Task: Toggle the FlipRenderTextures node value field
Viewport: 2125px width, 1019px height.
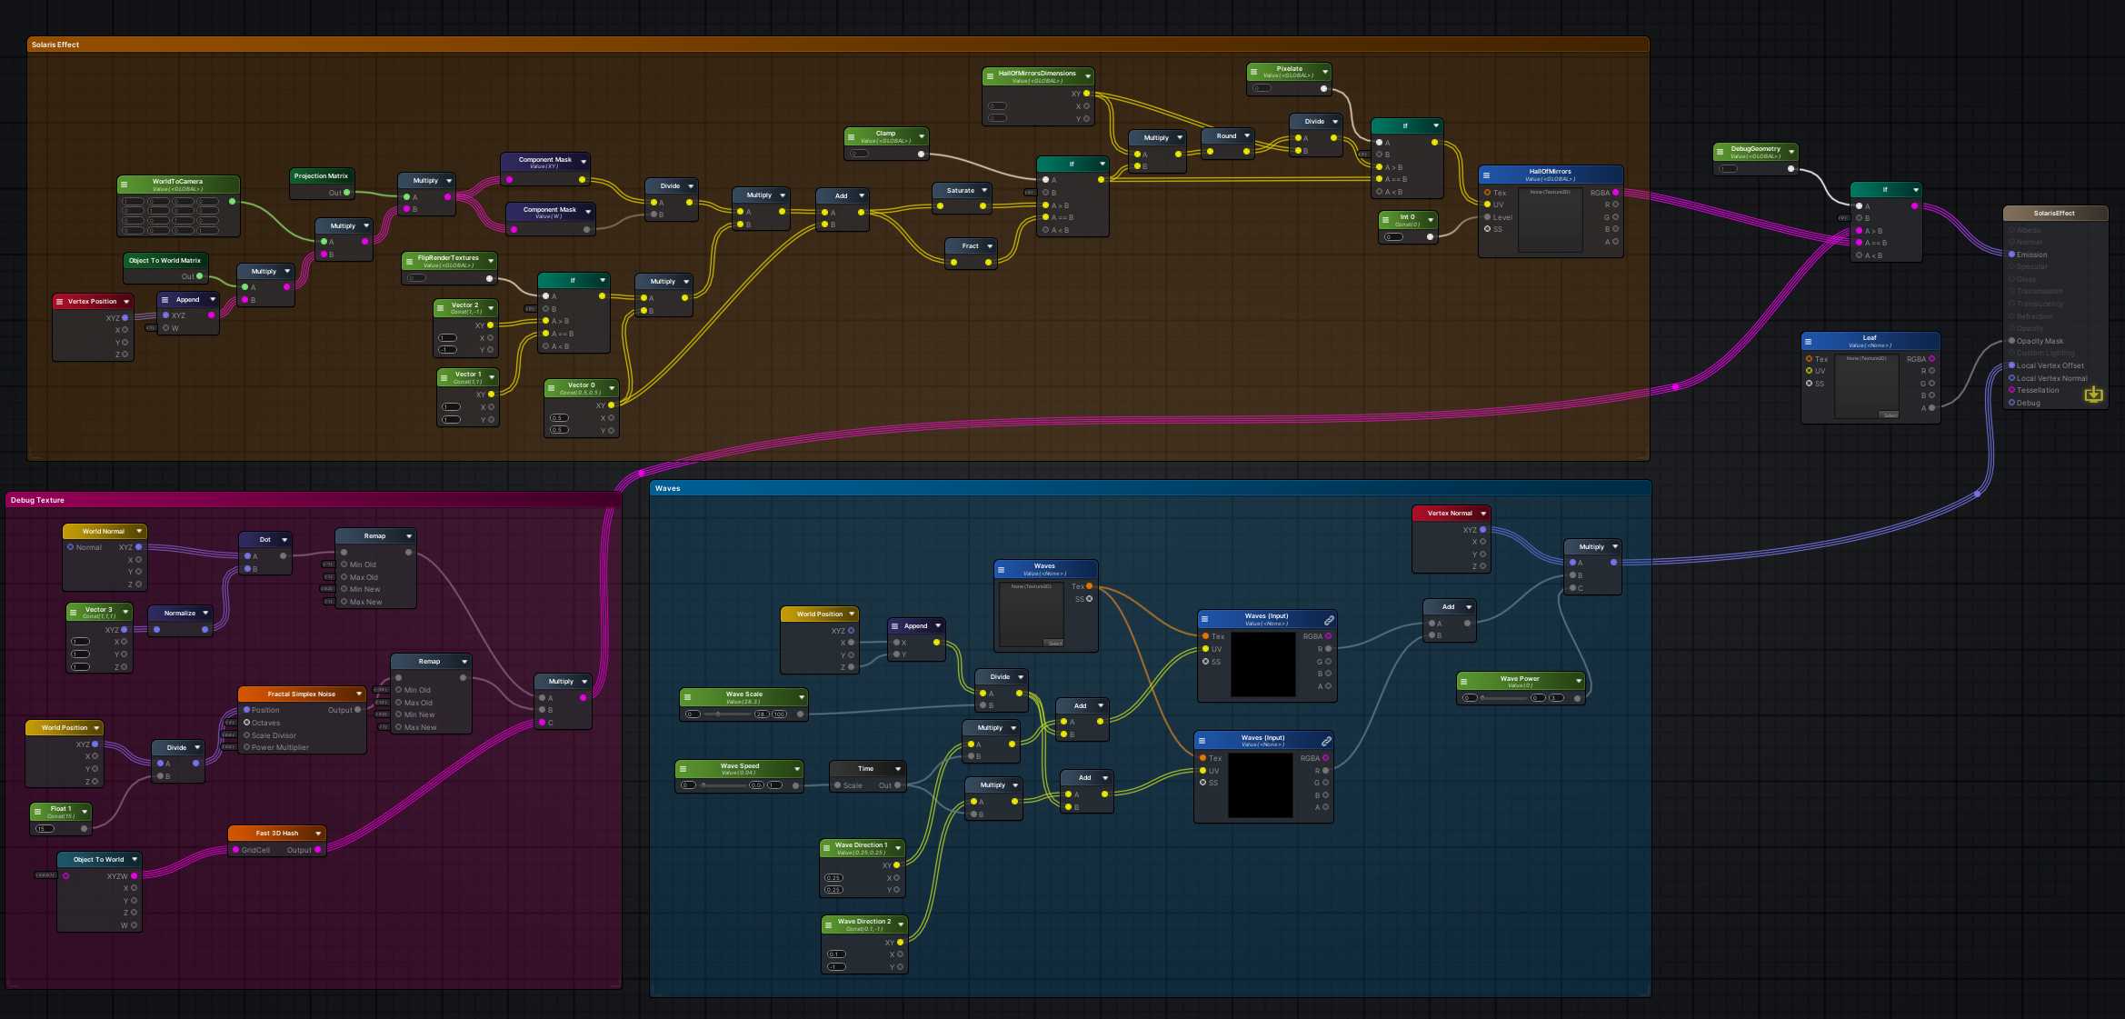Action: (x=416, y=278)
